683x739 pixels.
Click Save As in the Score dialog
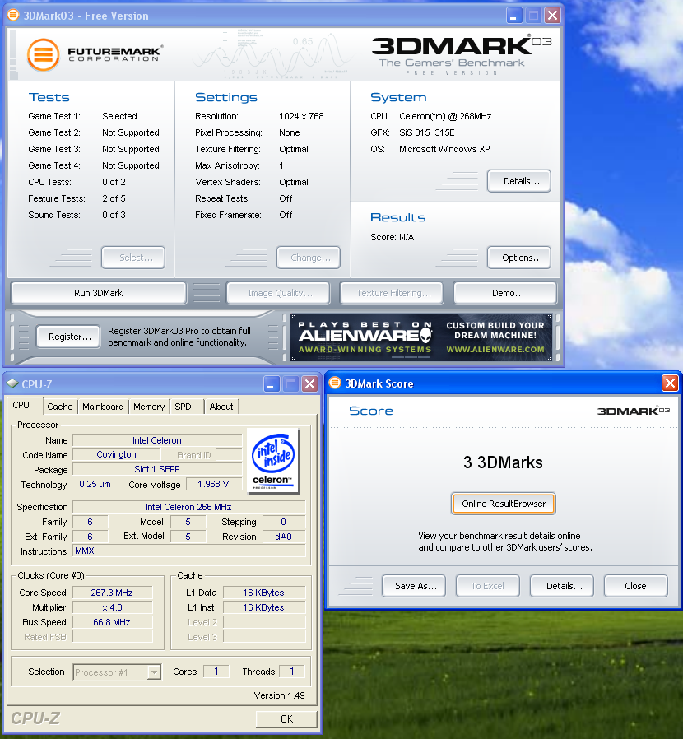tap(414, 586)
